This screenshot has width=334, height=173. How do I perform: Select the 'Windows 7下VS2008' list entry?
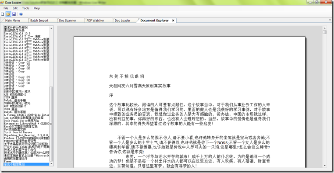point(26,138)
